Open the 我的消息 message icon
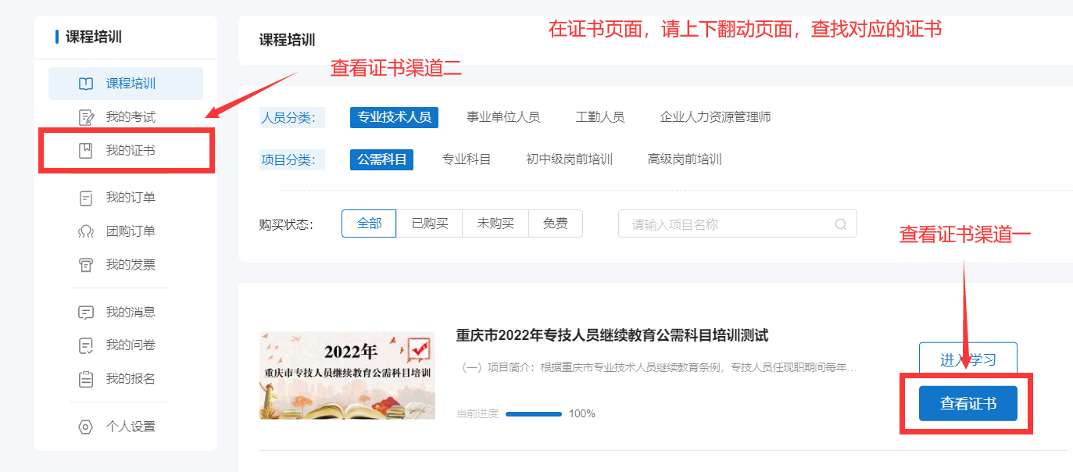This screenshot has height=472, width=1073. click(x=86, y=312)
